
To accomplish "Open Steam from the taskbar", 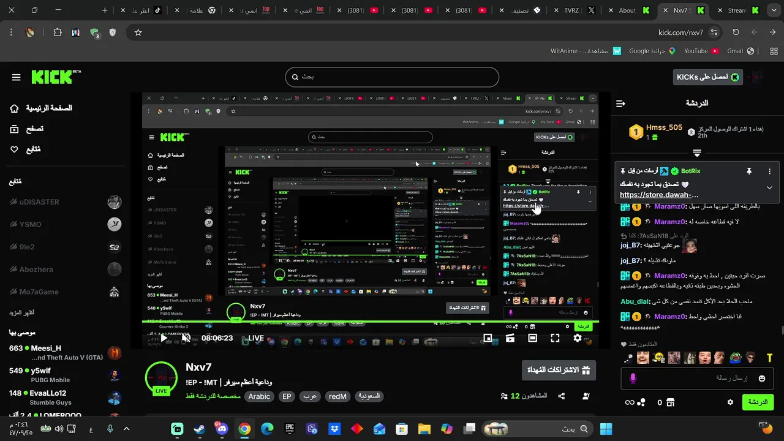I will [200, 429].
